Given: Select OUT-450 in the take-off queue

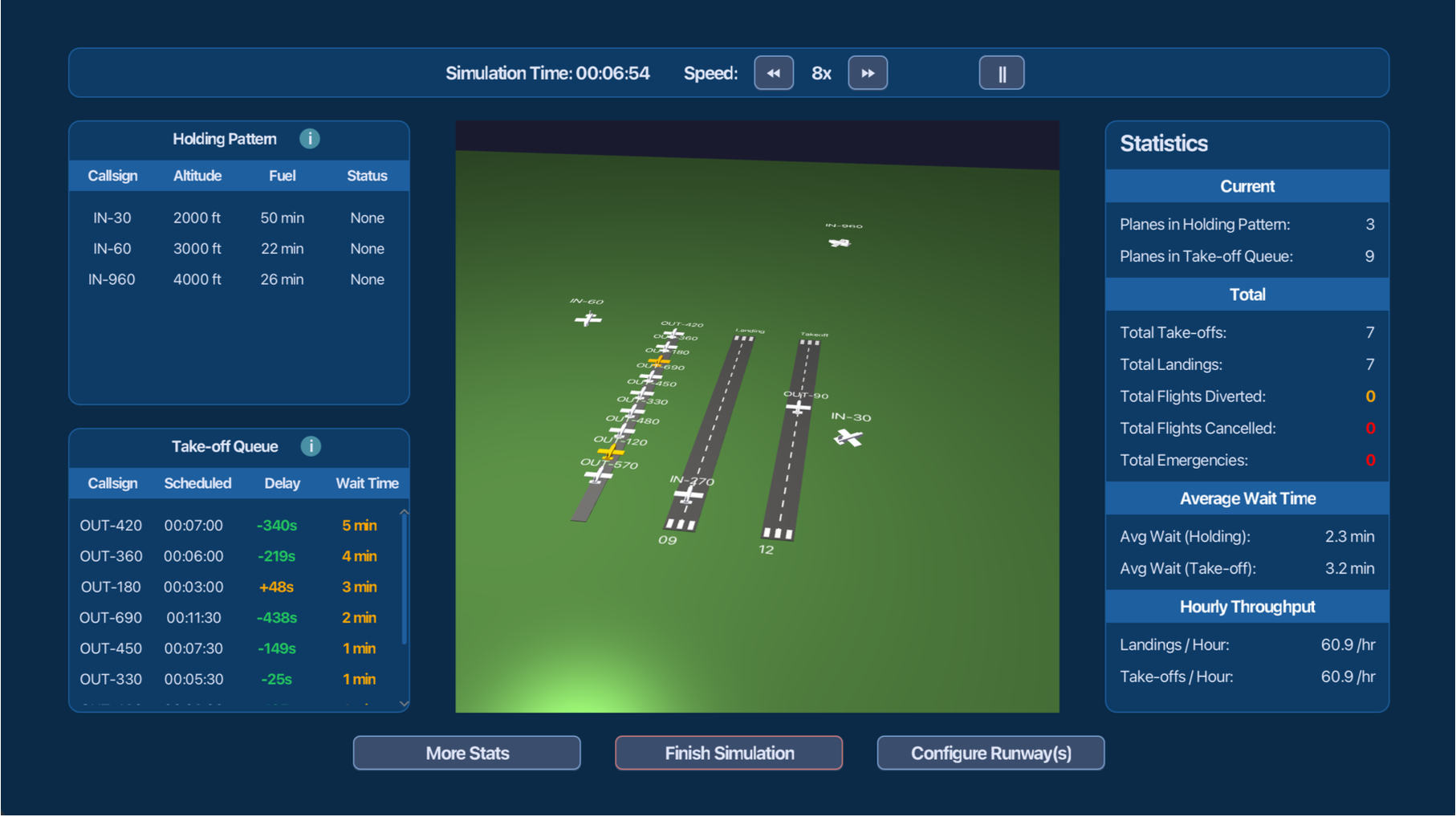Looking at the screenshot, I should click(234, 648).
